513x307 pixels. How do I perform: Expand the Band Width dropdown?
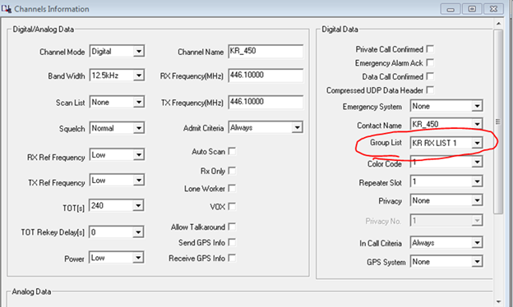click(139, 76)
